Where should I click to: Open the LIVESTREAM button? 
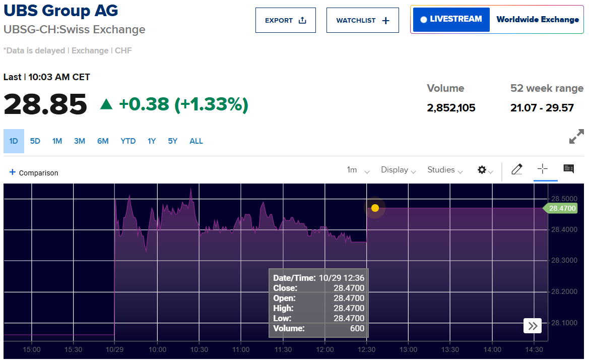click(451, 19)
